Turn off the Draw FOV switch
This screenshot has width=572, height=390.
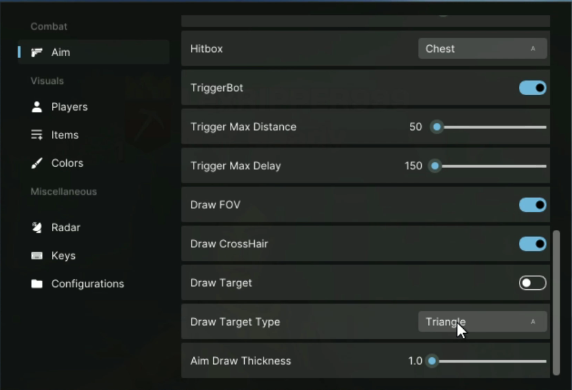pos(532,205)
